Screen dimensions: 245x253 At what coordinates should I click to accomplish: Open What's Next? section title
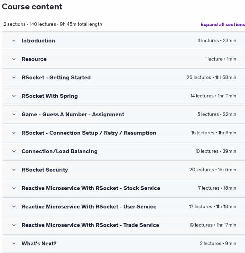click(x=39, y=244)
